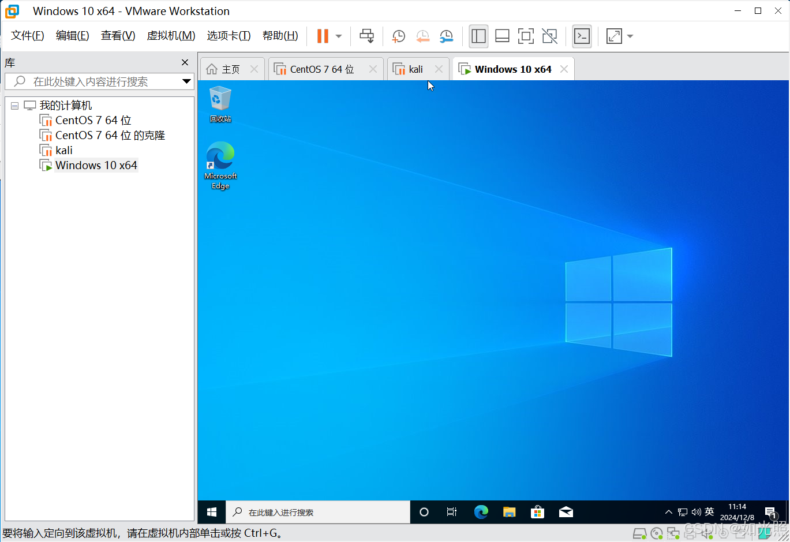
Task: Toggle the library sidebar view icon
Action: point(478,36)
